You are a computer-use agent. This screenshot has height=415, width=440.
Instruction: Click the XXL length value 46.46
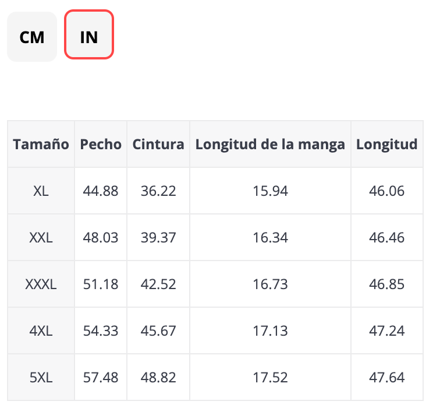point(386,237)
